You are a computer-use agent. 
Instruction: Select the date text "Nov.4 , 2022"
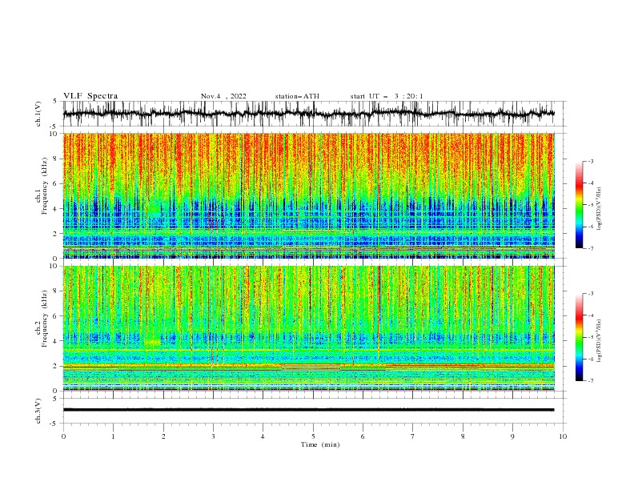click(x=223, y=96)
